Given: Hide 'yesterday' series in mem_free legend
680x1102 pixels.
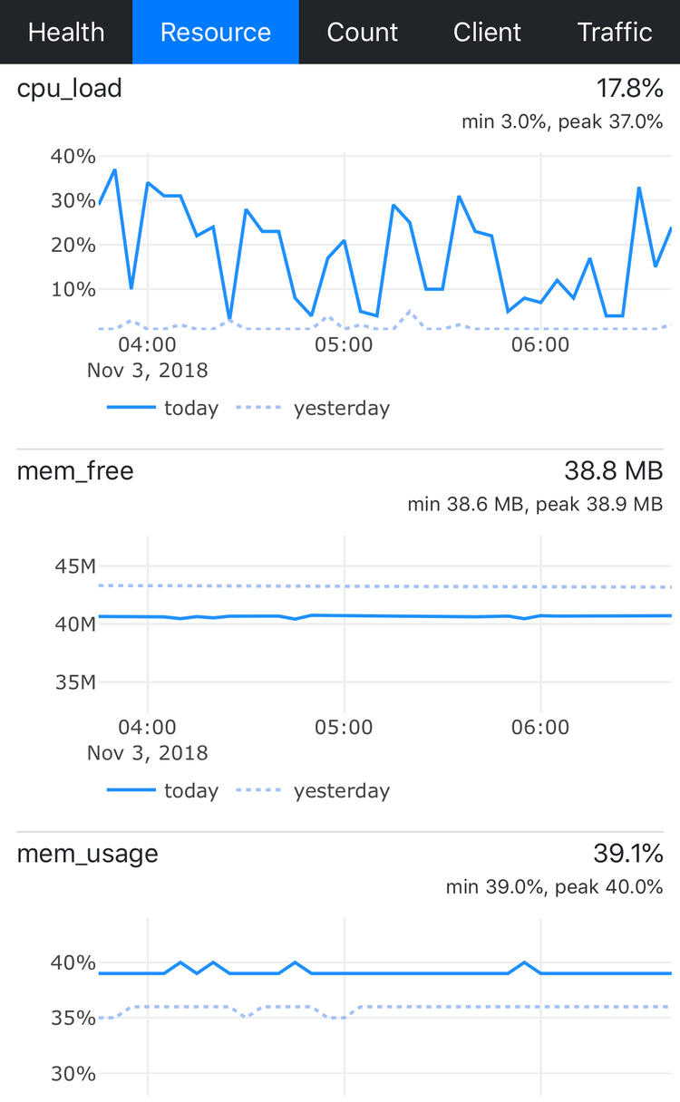Looking at the screenshot, I should click(x=314, y=790).
